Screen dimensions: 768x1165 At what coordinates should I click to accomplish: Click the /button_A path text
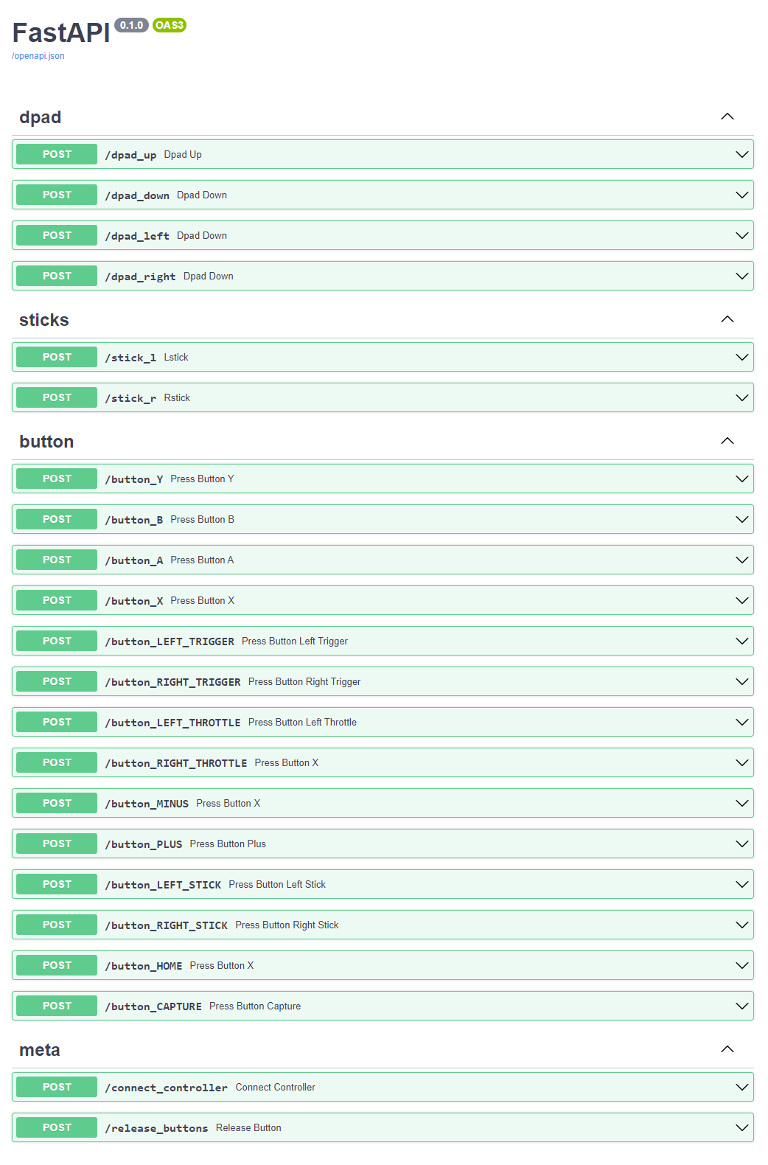[x=133, y=560]
